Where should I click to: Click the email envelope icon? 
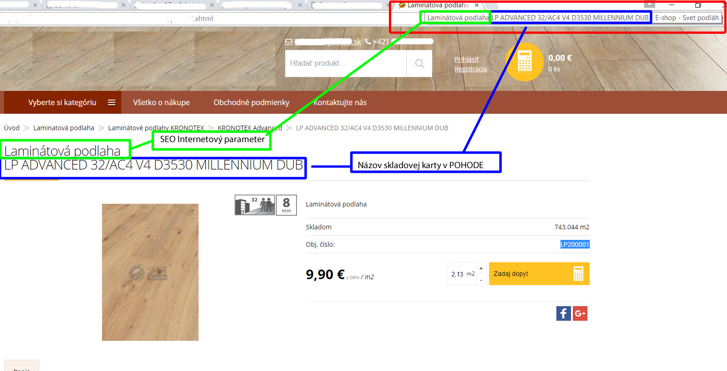289,42
